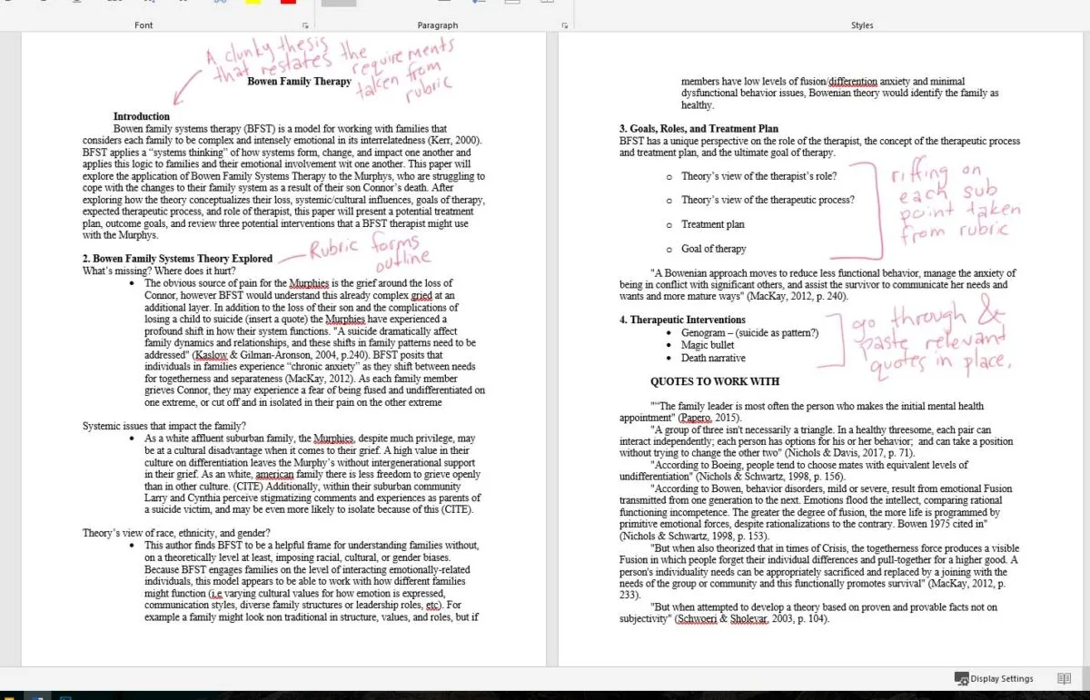
Task: Click heading '4. Therapeutic Interventions'
Action: point(682,320)
